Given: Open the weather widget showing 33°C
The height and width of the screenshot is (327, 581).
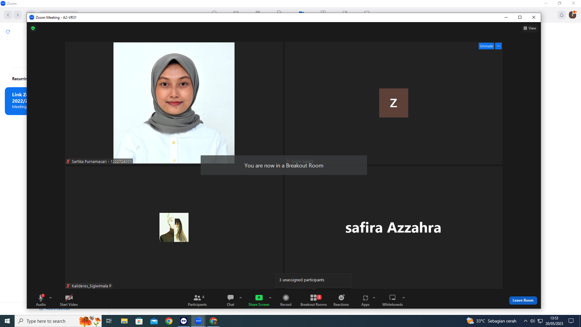Looking at the screenshot, I should 491,321.
